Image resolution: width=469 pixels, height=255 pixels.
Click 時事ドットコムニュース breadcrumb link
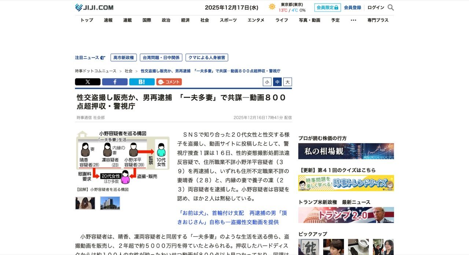click(x=96, y=71)
